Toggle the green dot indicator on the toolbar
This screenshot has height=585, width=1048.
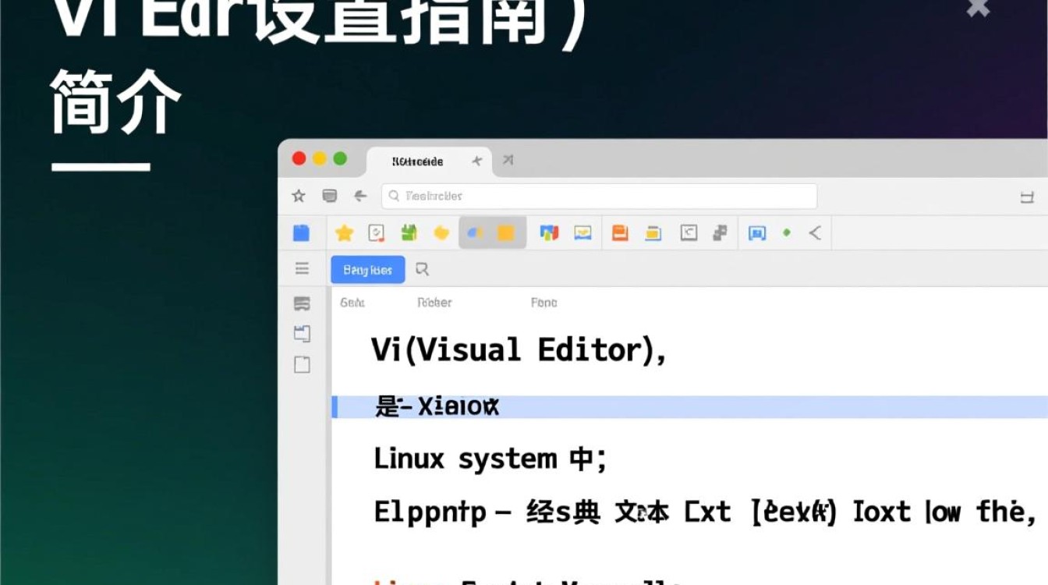pyautogui.click(x=787, y=232)
